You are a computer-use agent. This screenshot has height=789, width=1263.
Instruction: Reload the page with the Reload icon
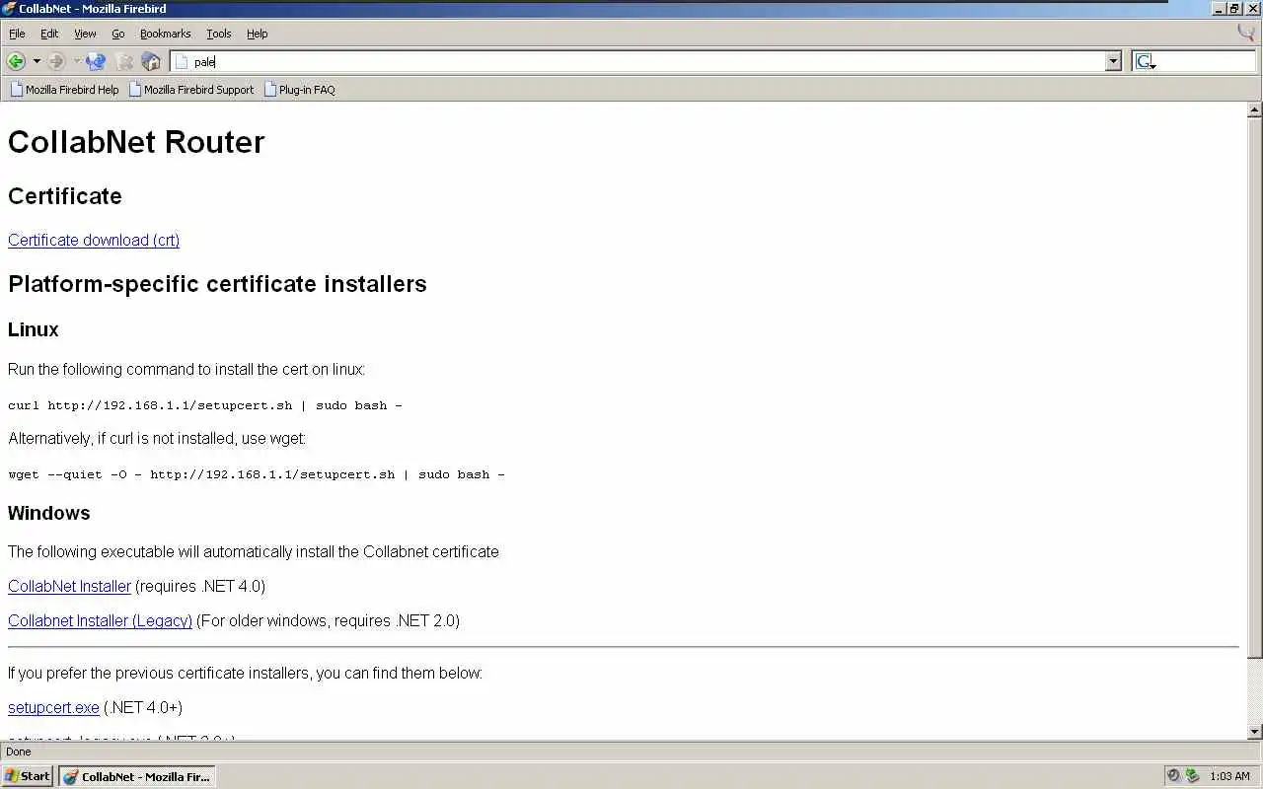[x=96, y=61]
